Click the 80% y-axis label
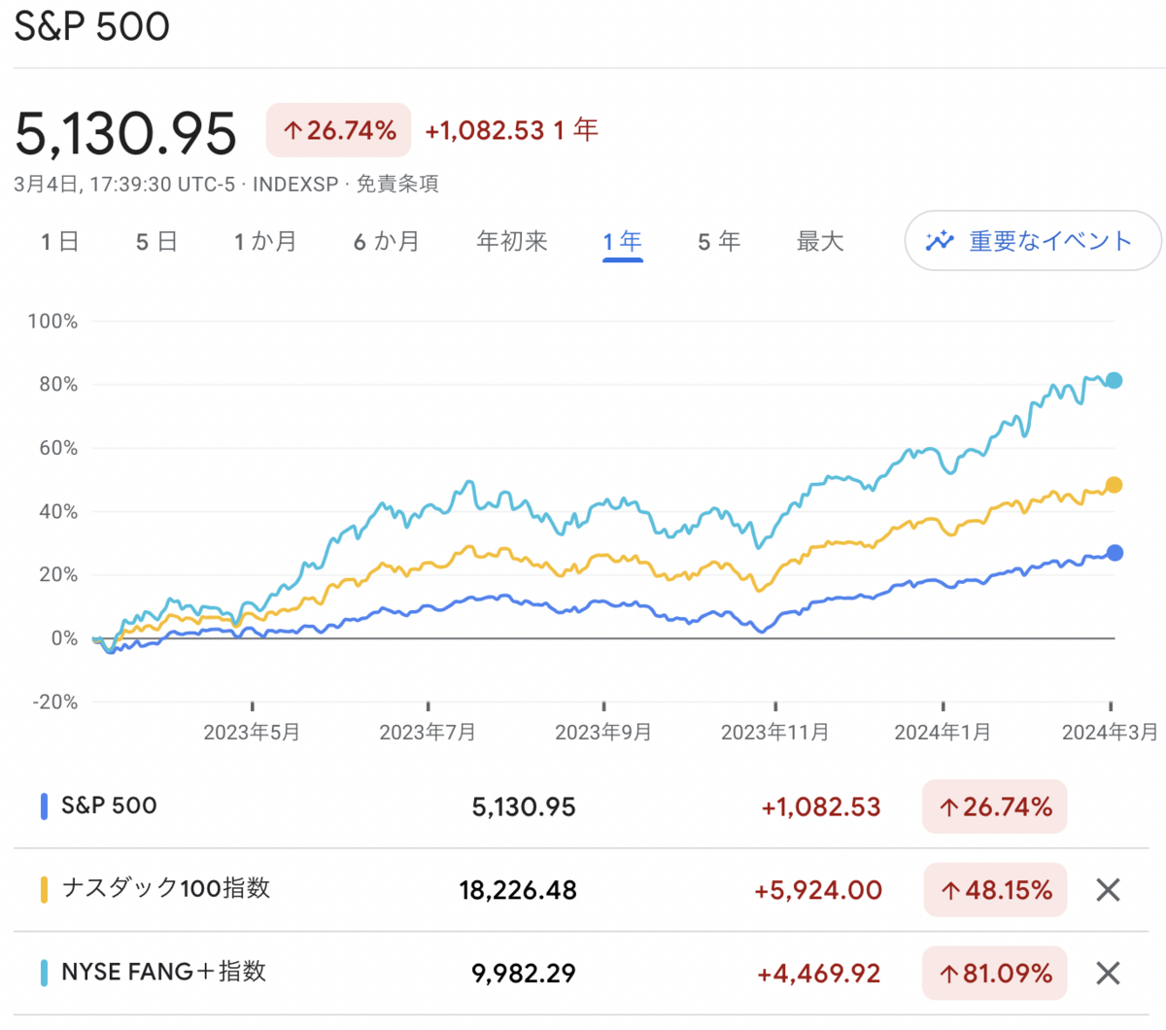 point(58,384)
